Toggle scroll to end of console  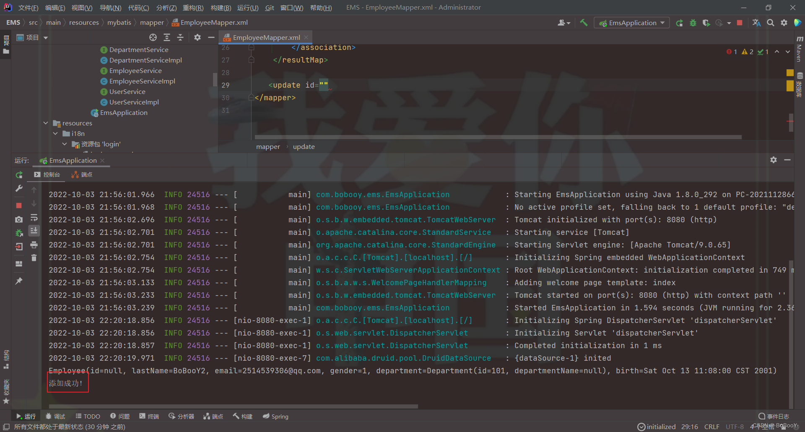point(34,230)
